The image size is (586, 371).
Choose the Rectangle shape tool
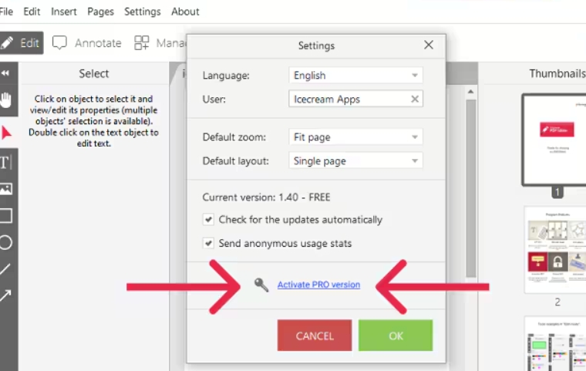point(6,215)
